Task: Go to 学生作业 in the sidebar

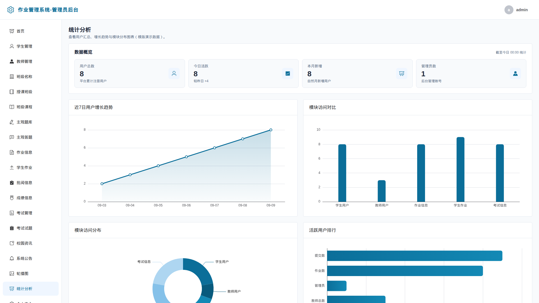Action: point(31,167)
